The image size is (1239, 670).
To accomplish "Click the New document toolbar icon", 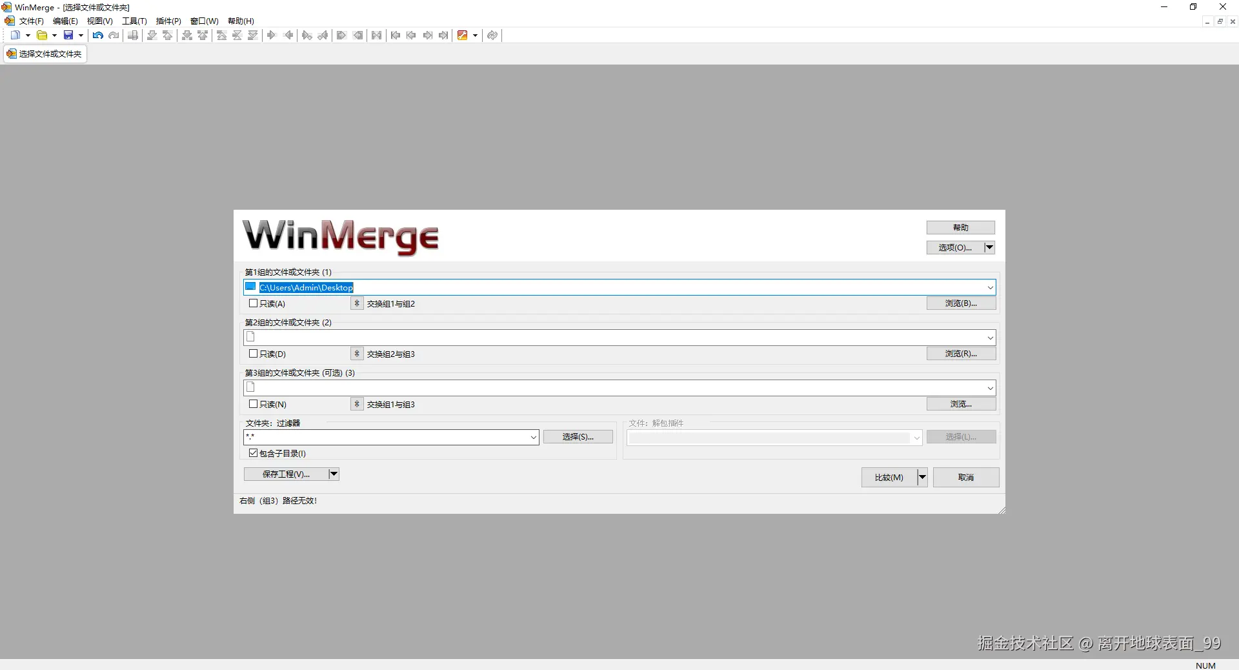I will click(15, 36).
